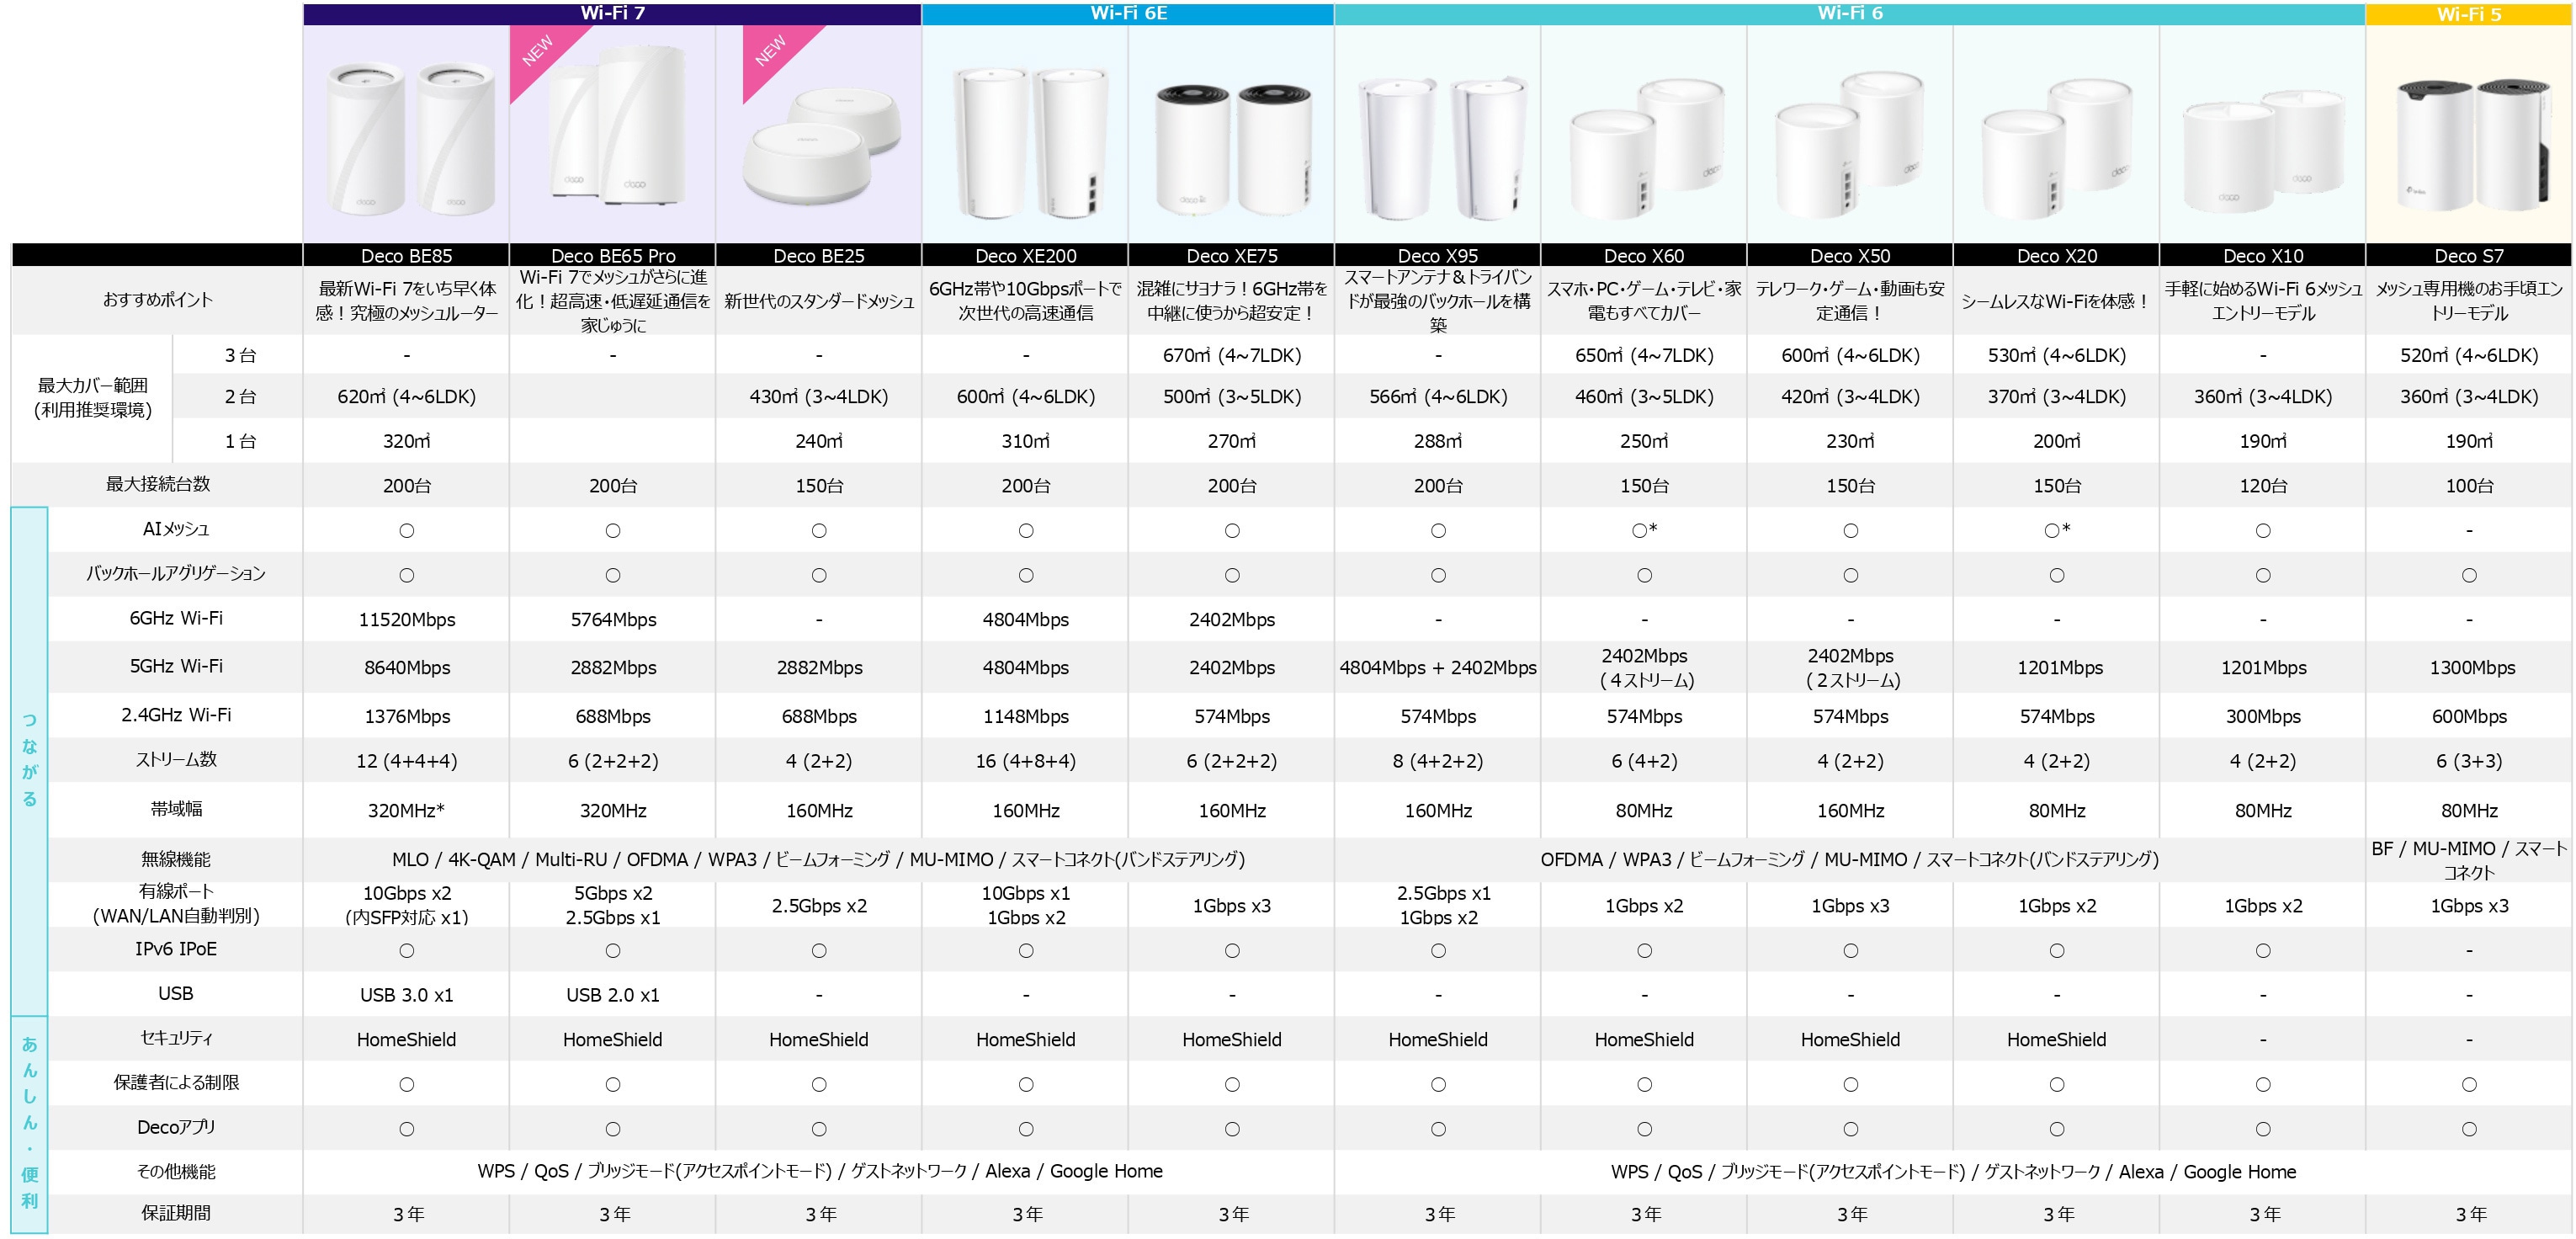Viewport: 2576px width, 1239px height.
Task: Click the その他機能 row label
Action: 176,1171
